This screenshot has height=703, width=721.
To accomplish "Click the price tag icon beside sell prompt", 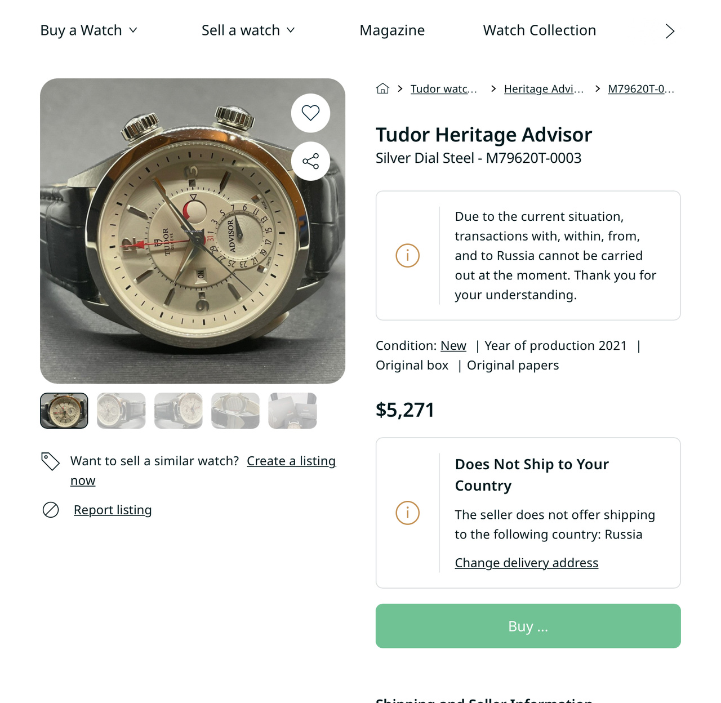I will point(50,461).
